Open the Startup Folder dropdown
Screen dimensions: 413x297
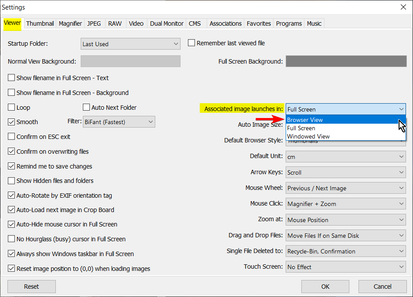point(130,44)
